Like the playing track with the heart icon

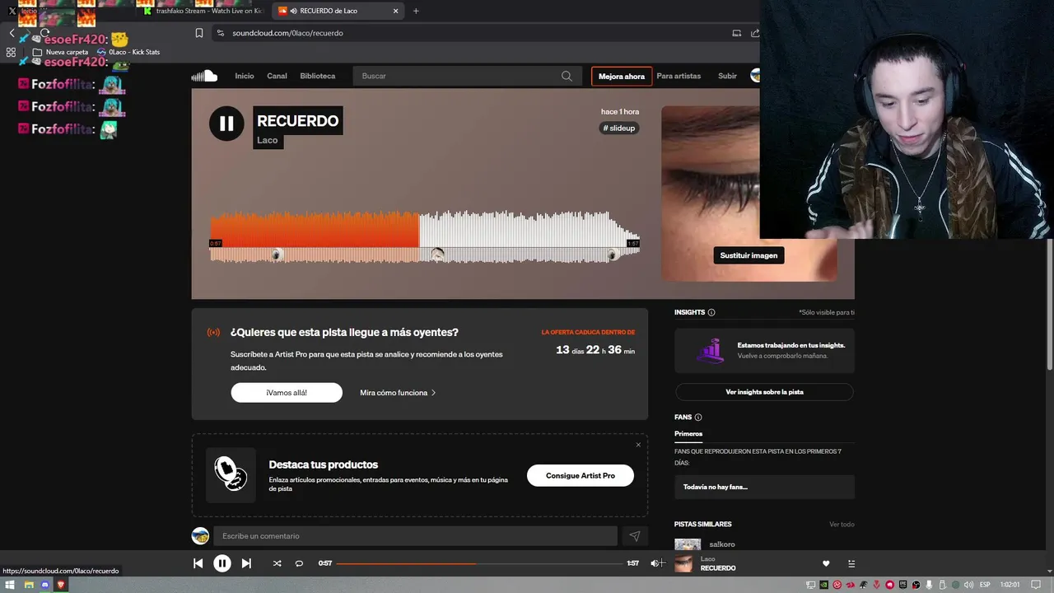[826, 563]
